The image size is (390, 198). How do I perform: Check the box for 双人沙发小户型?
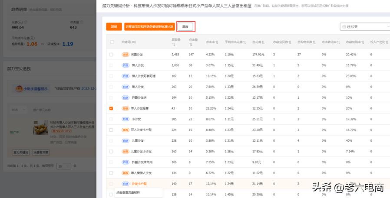click(111, 130)
